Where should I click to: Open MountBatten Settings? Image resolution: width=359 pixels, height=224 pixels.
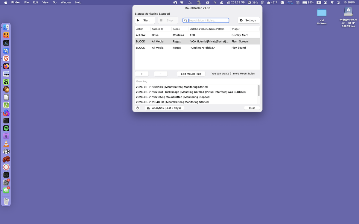pyautogui.click(x=249, y=20)
